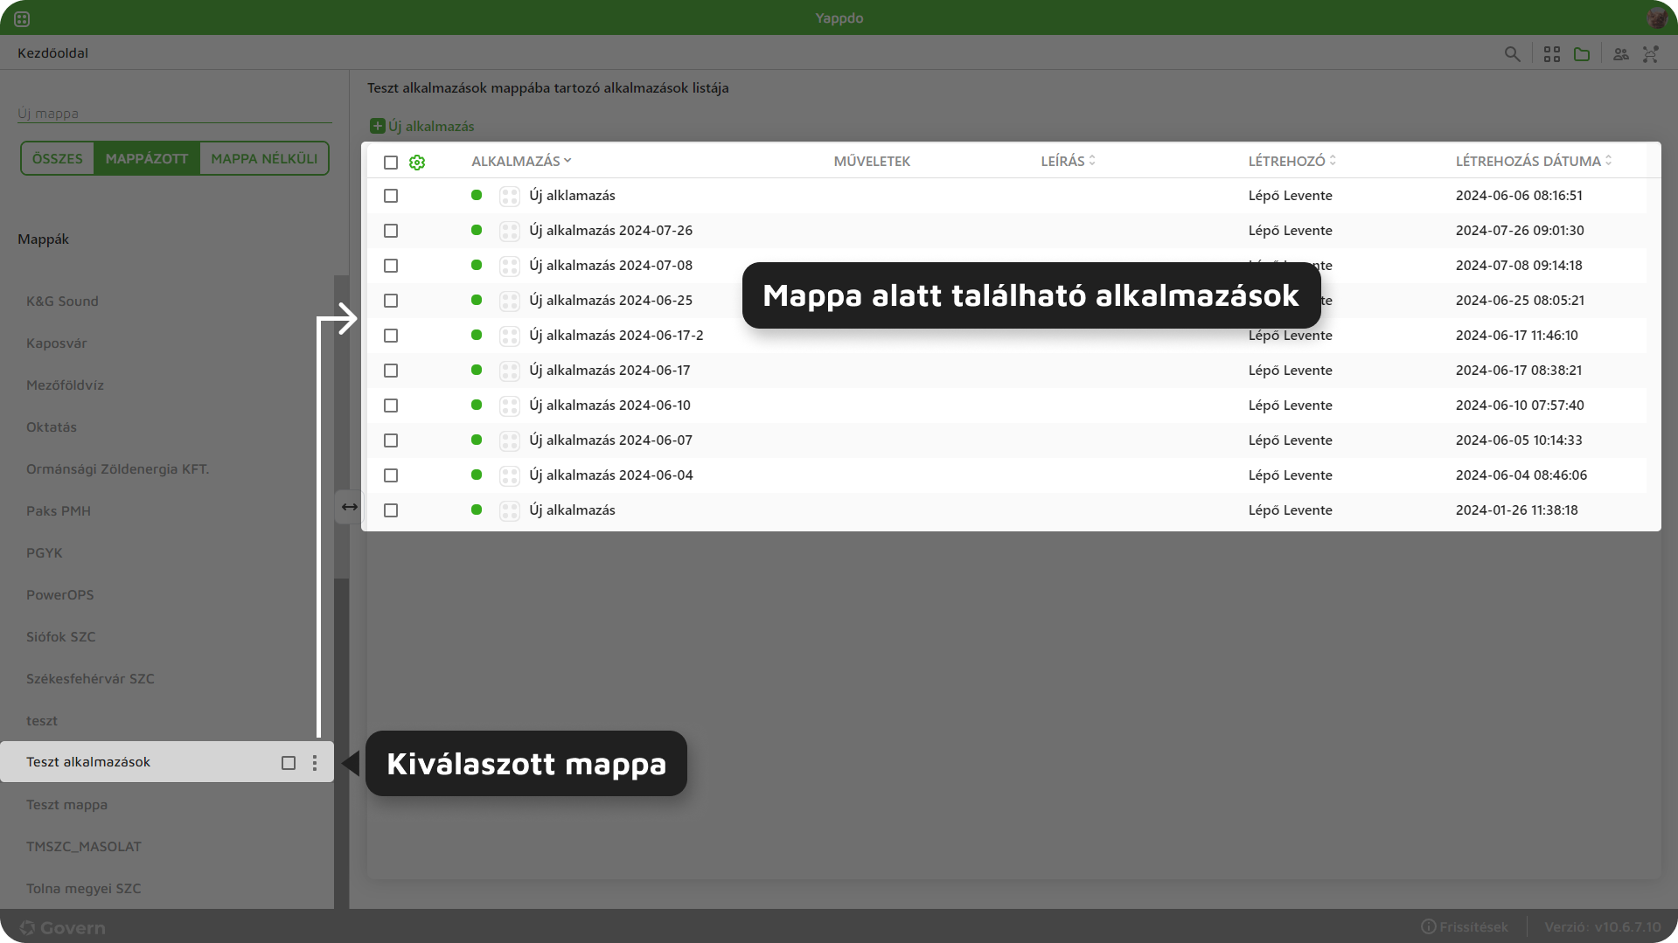Click the app icon of Új alkalmazás 2024-07-26
The width and height of the screenshot is (1678, 943).
coord(510,232)
